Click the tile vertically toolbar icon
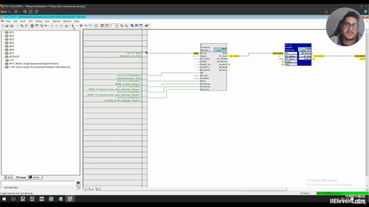Image resolution: width=369 pixels, height=207 pixels. 141,26
